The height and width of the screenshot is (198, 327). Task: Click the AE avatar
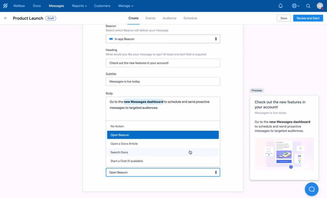click(x=320, y=6)
